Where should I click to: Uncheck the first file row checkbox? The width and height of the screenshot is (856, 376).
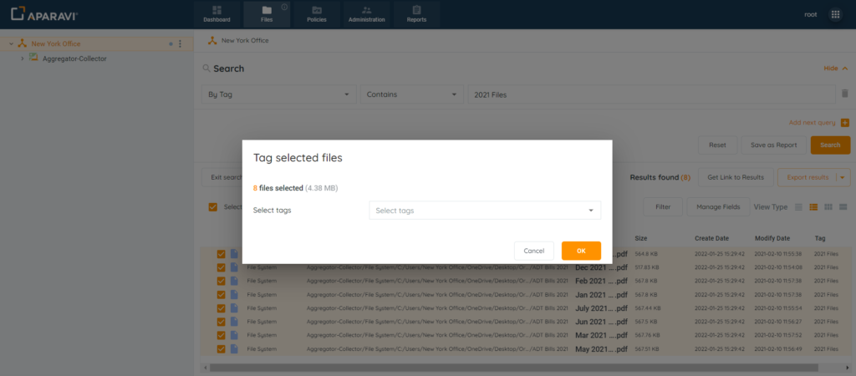[221, 255]
